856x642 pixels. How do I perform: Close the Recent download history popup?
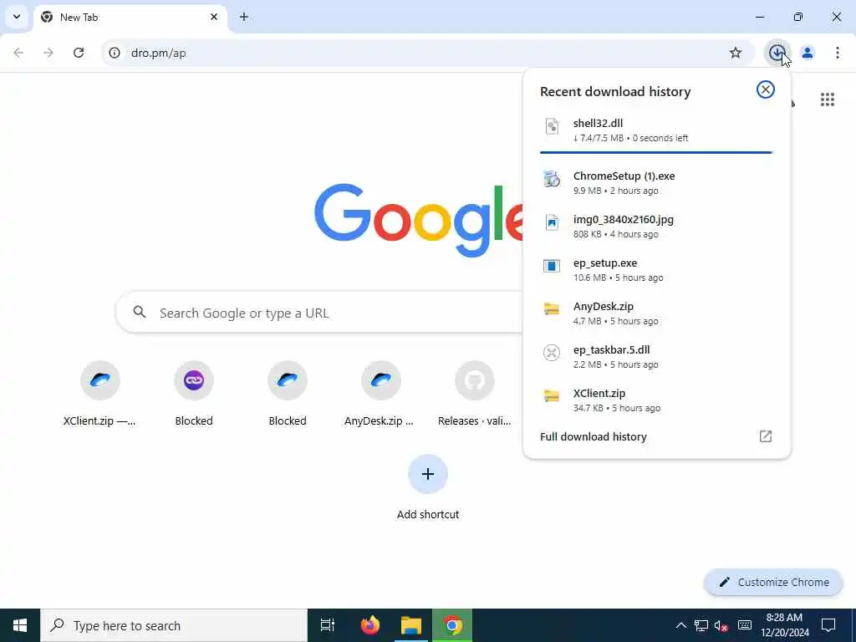(x=766, y=89)
